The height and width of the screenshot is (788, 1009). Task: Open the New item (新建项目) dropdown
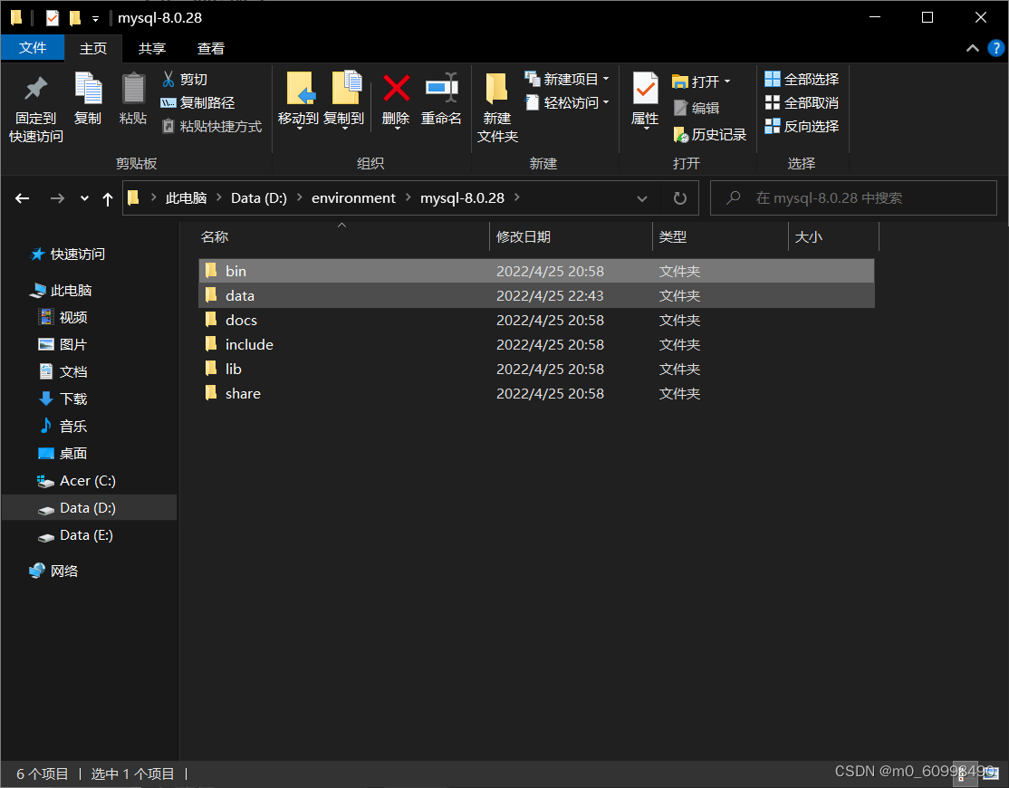pos(567,79)
